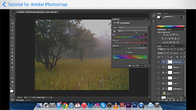Screen dimensions: 196x110
Task: Open the Kind layer filter dropdown
Action: tap(162, 49)
